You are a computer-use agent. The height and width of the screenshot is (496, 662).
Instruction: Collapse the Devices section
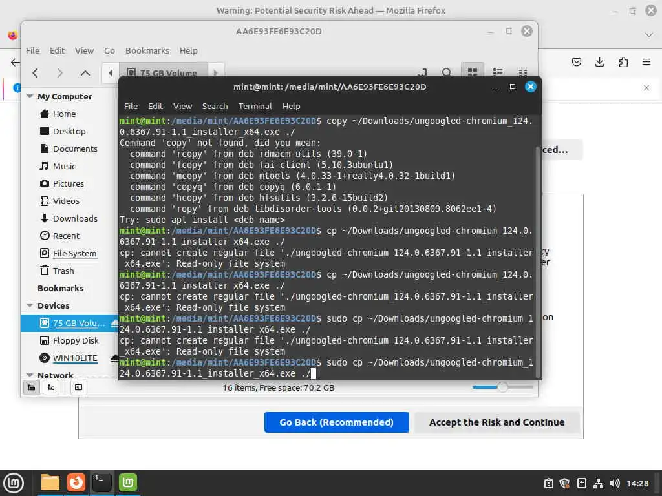[x=30, y=305]
